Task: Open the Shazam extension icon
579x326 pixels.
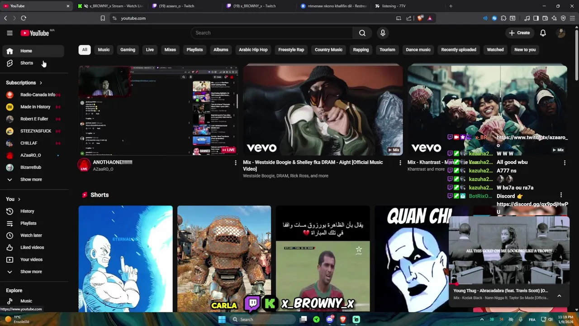Action: tap(494, 18)
